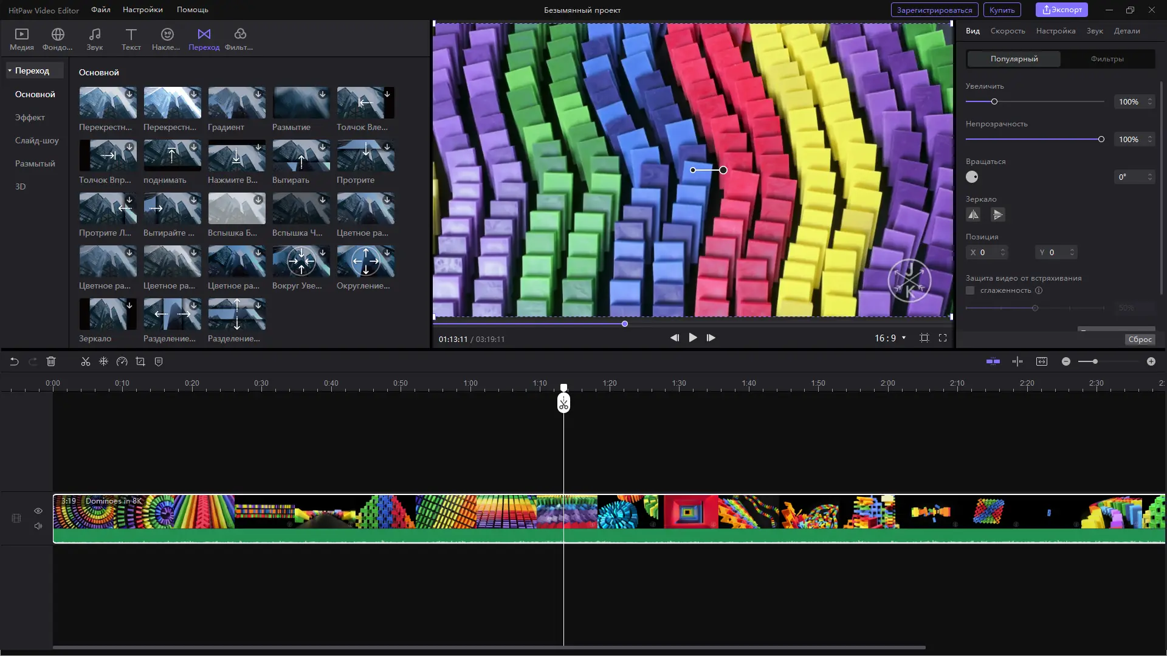The width and height of the screenshot is (1167, 656).
Task: Switch to the Скорость tab
Action: coord(1007,31)
